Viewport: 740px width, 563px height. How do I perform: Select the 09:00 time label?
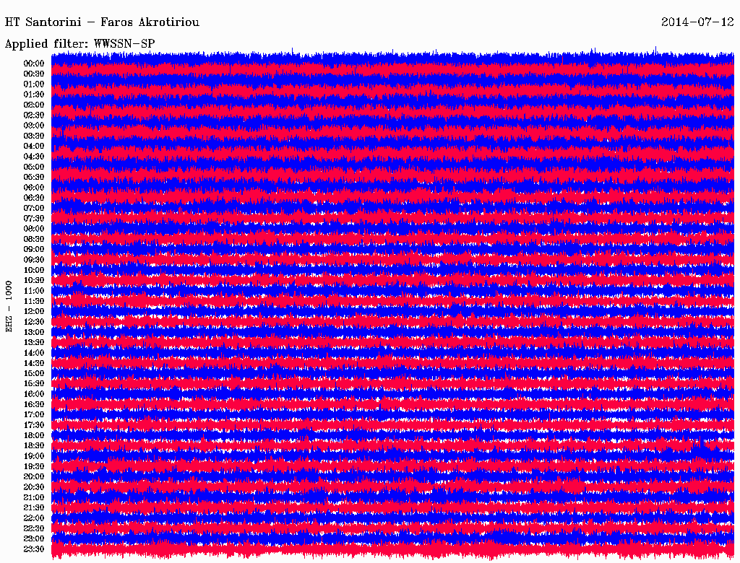point(34,250)
